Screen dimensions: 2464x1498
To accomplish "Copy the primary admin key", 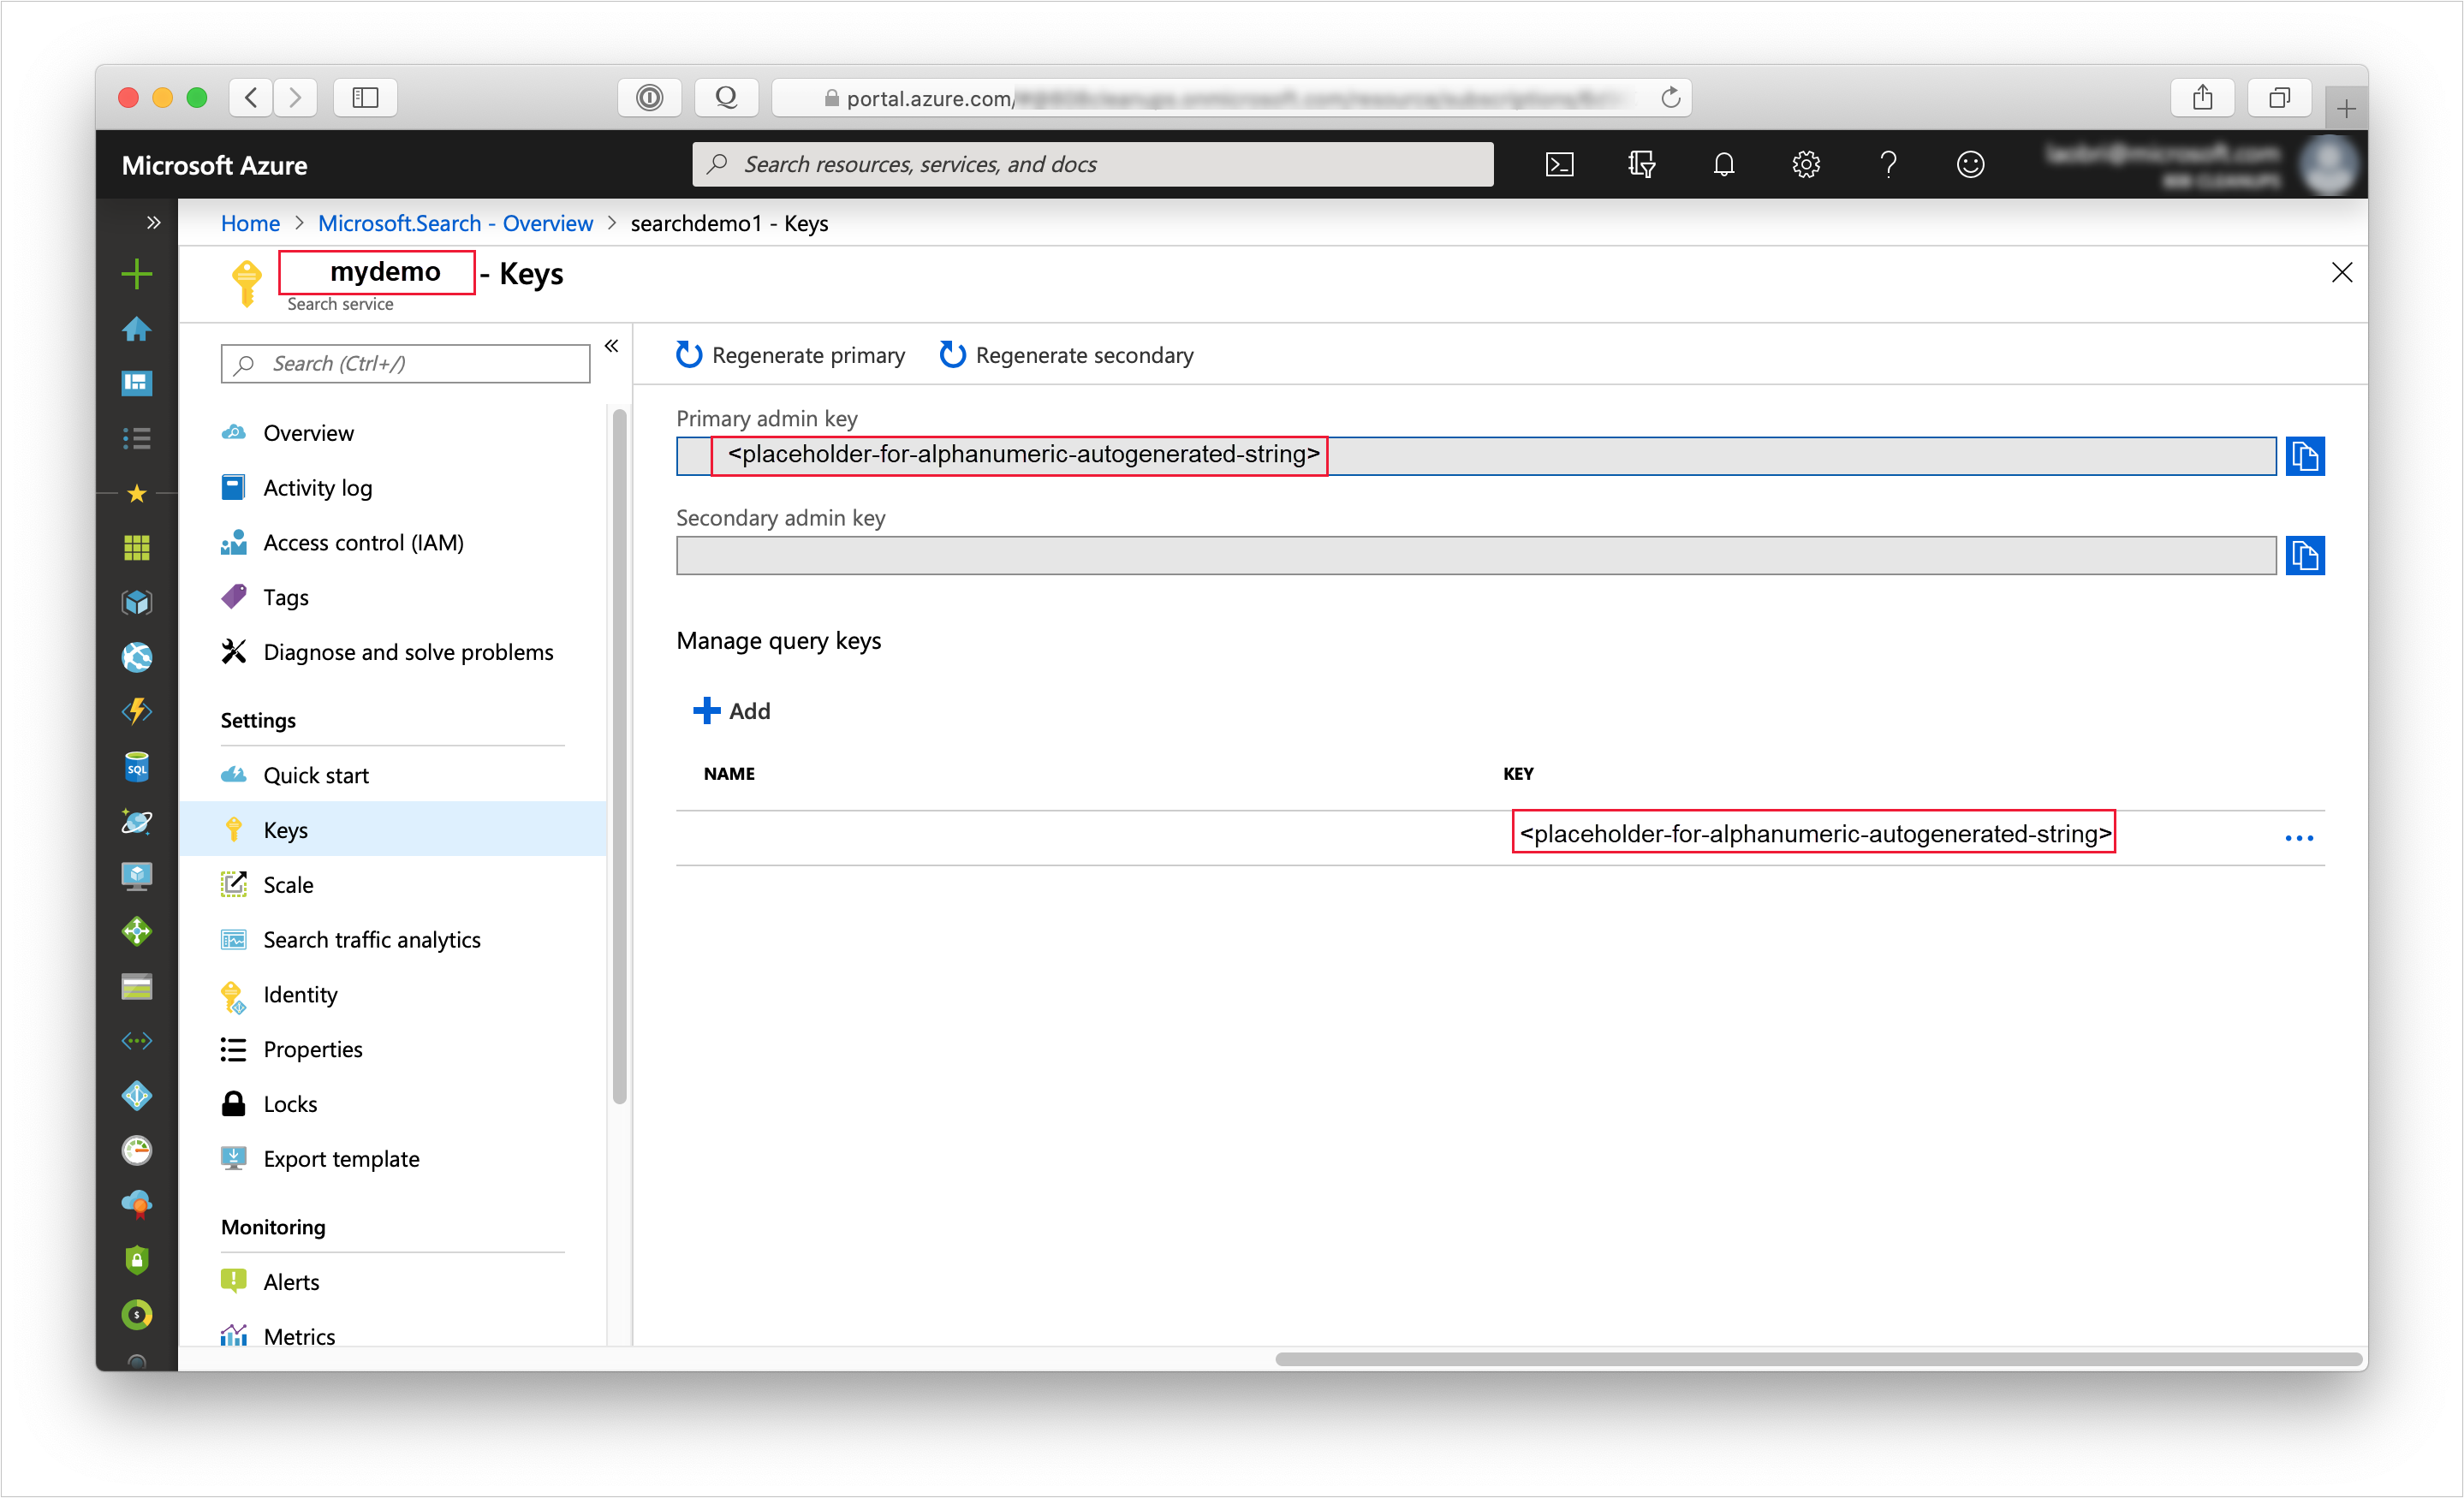I will pos(2307,455).
